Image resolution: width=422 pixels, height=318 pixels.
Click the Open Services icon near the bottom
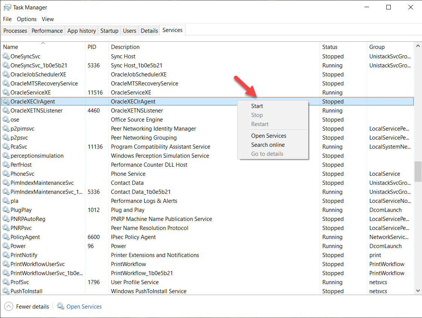tap(60, 306)
